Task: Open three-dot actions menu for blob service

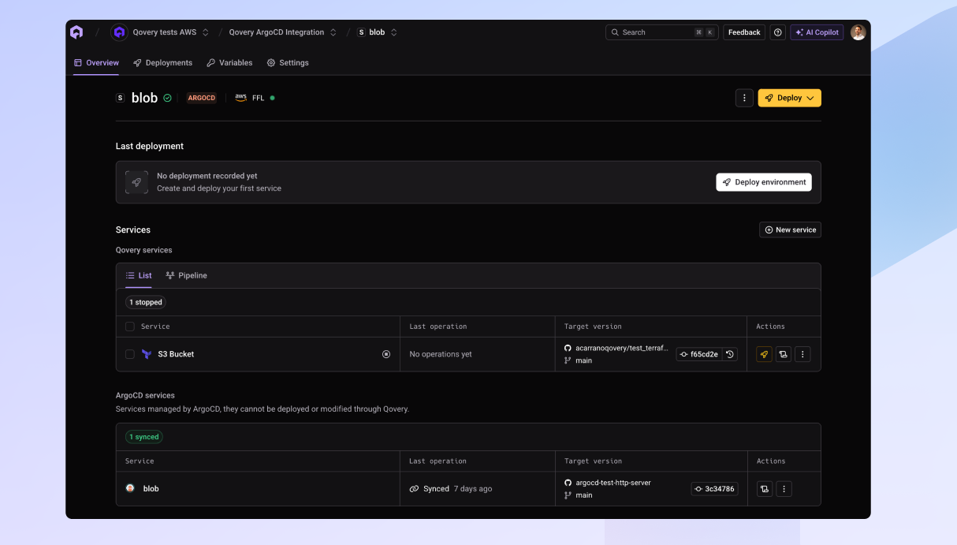Action: [784, 489]
